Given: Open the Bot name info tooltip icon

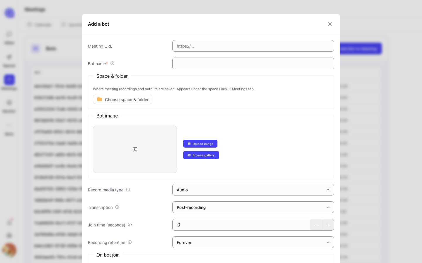Looking at the screenshot, I should point(112,63).
